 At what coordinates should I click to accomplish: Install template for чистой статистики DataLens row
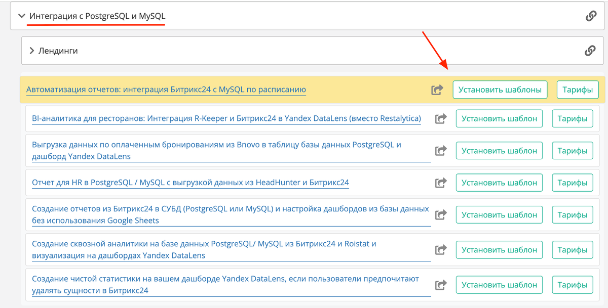tap(499, 285)
